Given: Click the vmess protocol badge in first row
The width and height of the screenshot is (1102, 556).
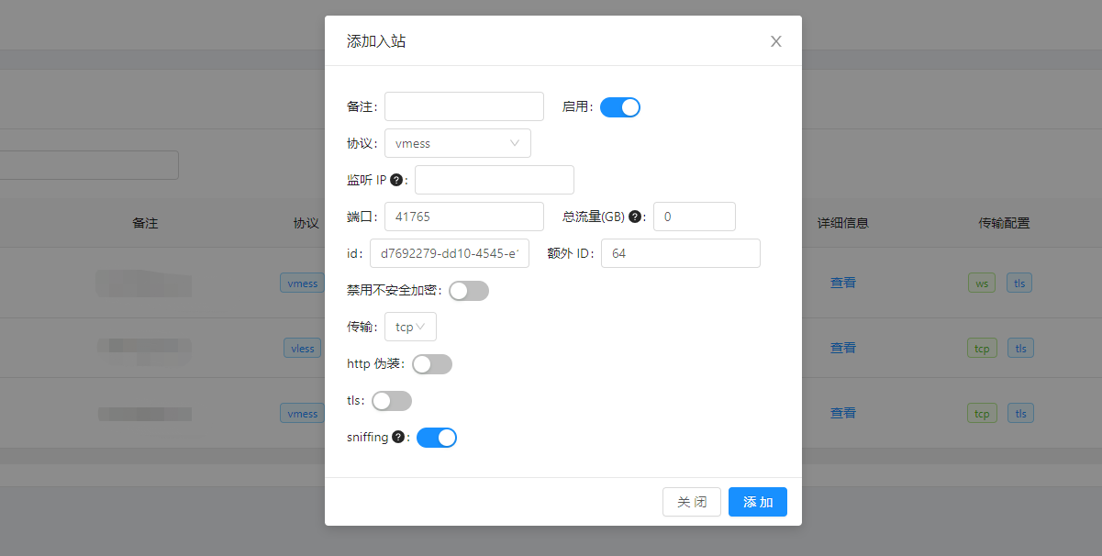Looking at the screenshot, I should [x=302, y=283].
